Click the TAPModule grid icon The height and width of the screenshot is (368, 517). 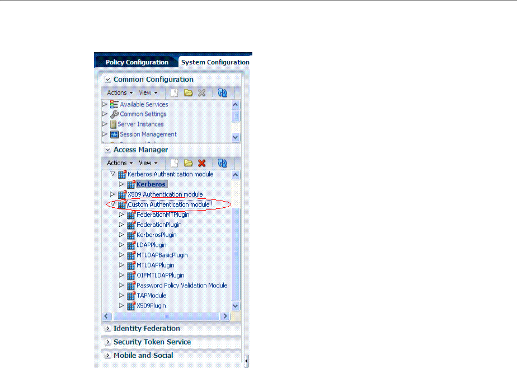point(131,296)
